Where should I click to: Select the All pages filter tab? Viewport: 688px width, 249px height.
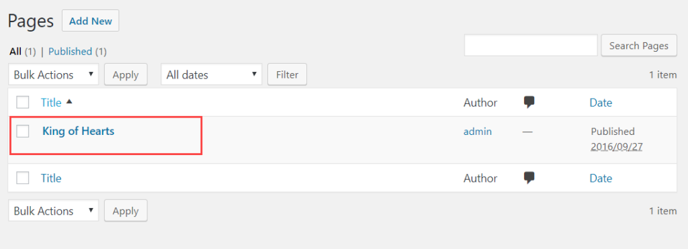point(15,52)
